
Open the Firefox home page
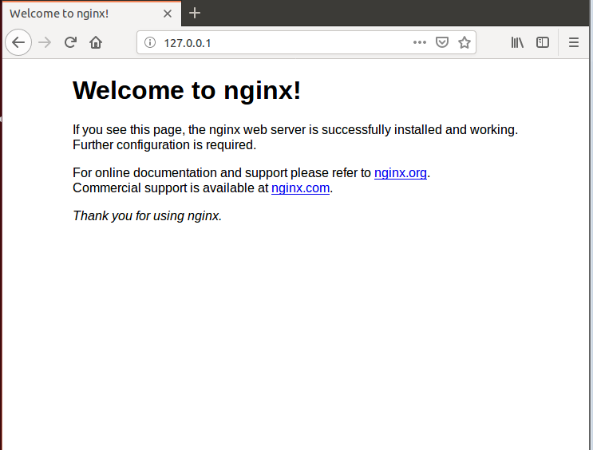[96, 42]
